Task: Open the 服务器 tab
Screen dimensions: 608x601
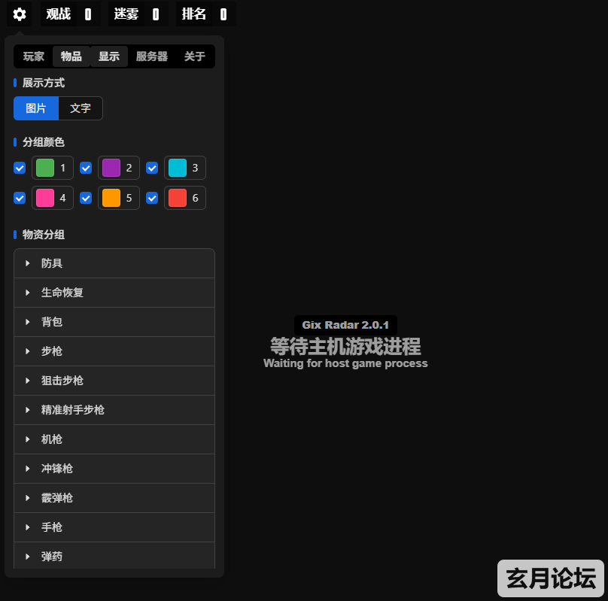Action: click(151, 56)
